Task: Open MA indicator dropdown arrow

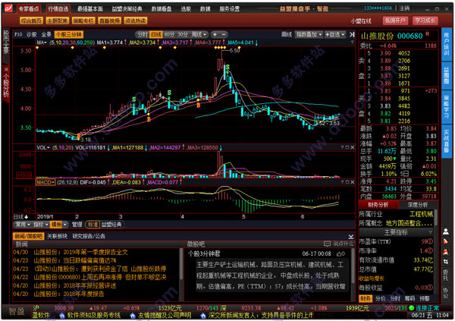Action: 45,42
